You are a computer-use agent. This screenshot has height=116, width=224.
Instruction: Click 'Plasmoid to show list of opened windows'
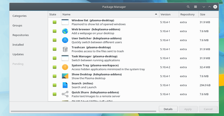coord(99,24)
